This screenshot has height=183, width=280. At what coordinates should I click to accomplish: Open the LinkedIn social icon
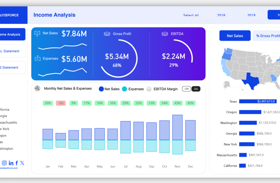[x=11, y=163]
